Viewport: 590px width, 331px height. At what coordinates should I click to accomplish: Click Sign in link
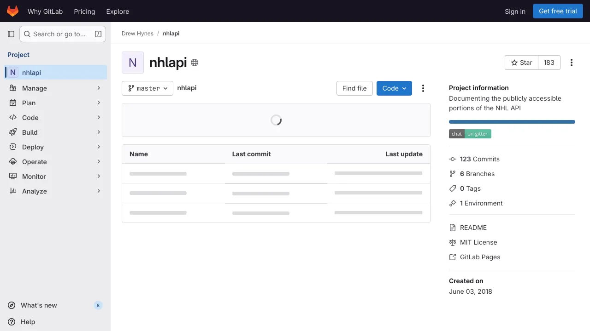(515, 11)
